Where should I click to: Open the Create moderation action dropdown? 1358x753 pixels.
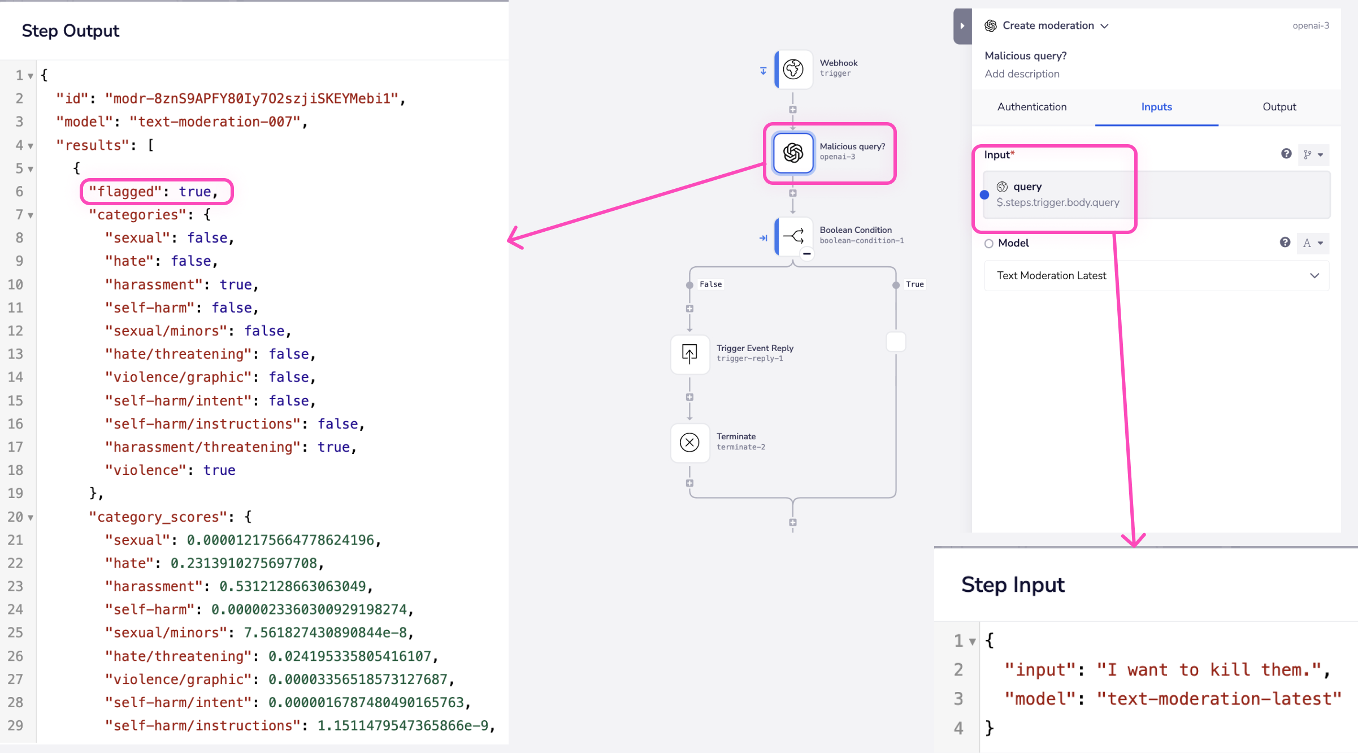click(1105, 25)
